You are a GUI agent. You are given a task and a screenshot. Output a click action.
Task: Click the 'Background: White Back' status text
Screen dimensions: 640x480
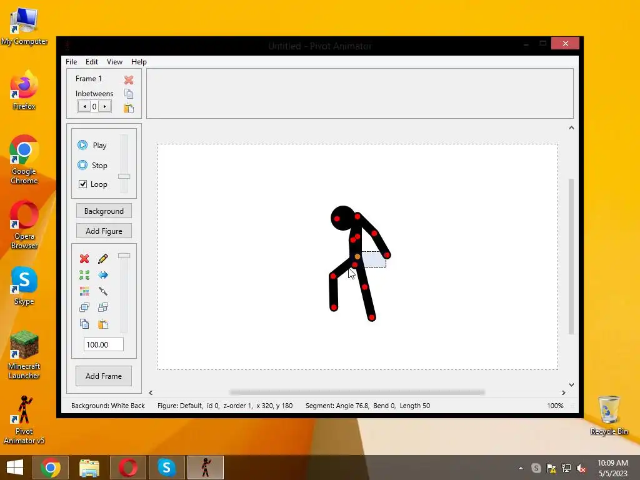click(x=108, y=406)
